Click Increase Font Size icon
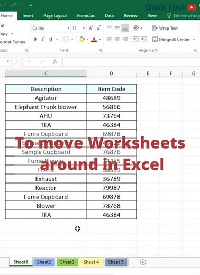The image size is (200, 275). [90, 28]
